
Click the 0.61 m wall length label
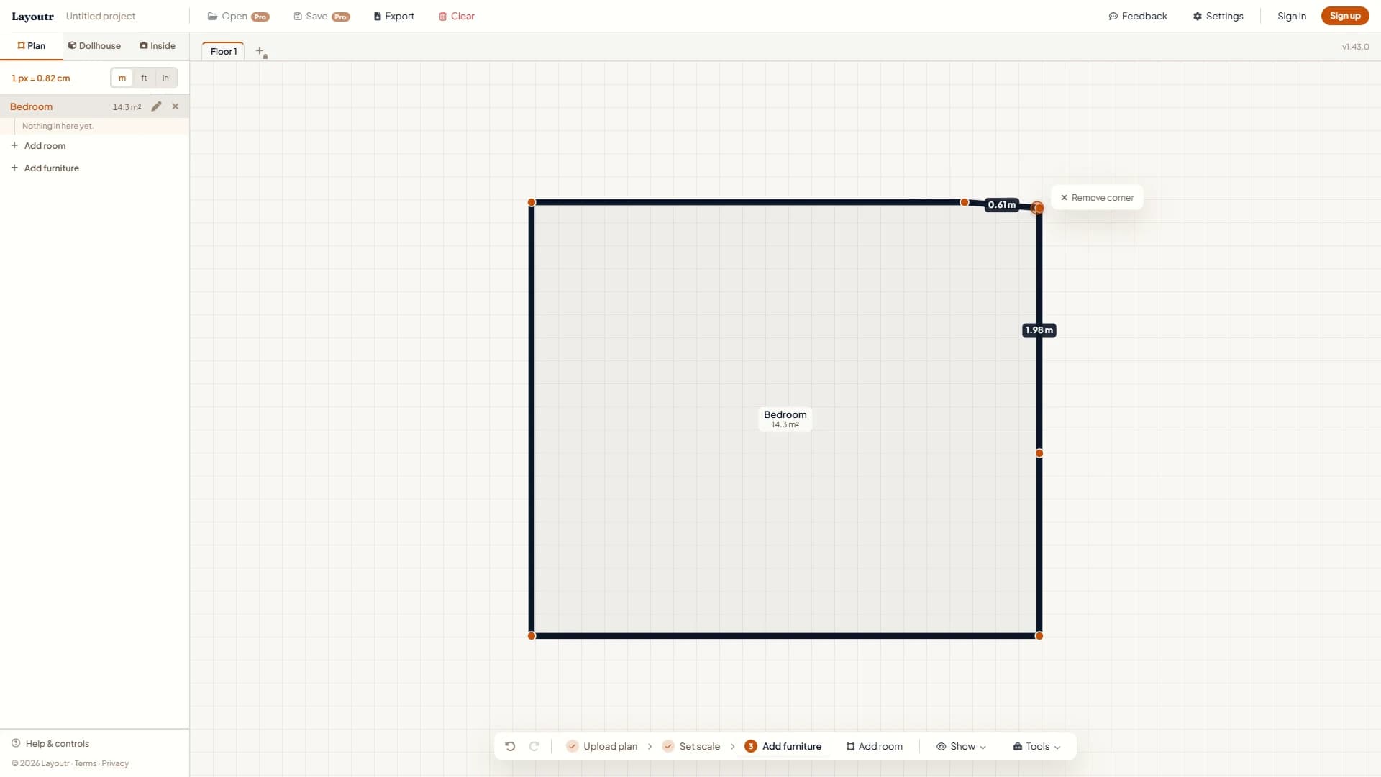tap(1001, 205)
